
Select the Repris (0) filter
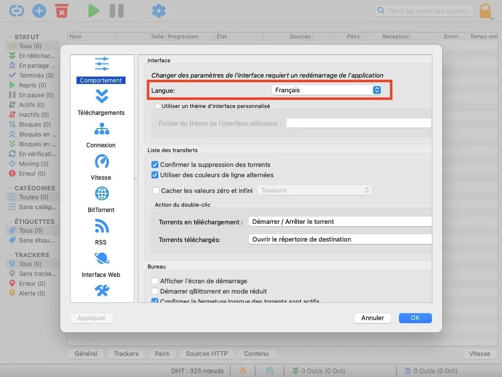(32, 85)
